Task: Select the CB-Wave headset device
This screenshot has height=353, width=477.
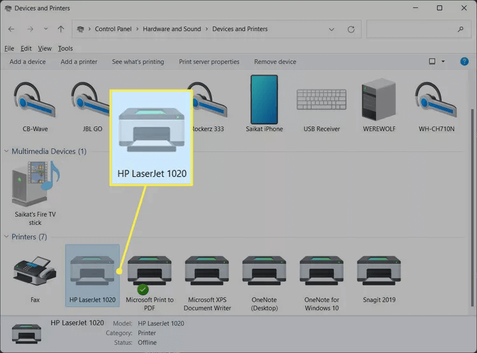Action: 35,106
